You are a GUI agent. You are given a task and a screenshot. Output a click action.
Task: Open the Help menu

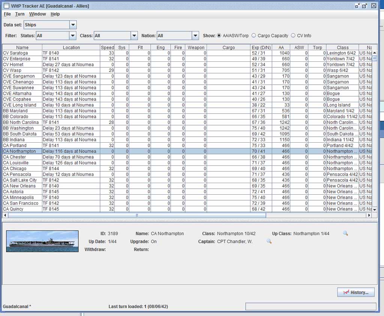(55, 14)
